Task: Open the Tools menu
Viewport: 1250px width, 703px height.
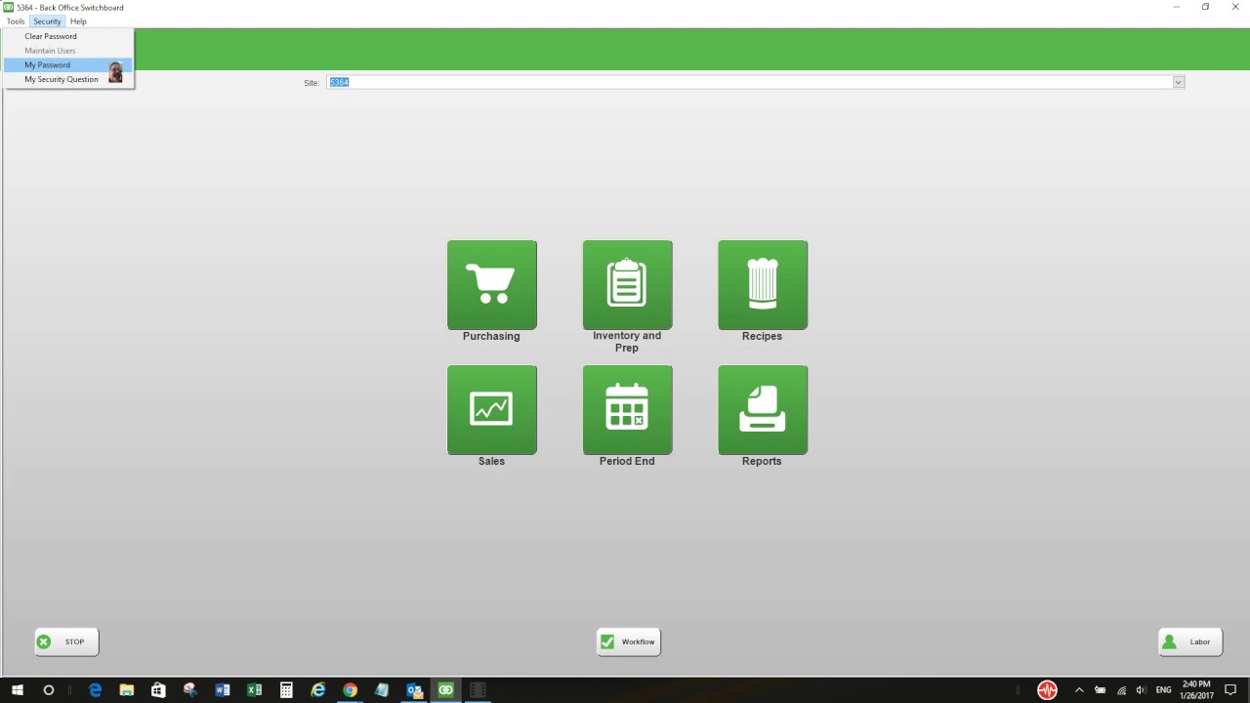Action: [x=16, y=21]
